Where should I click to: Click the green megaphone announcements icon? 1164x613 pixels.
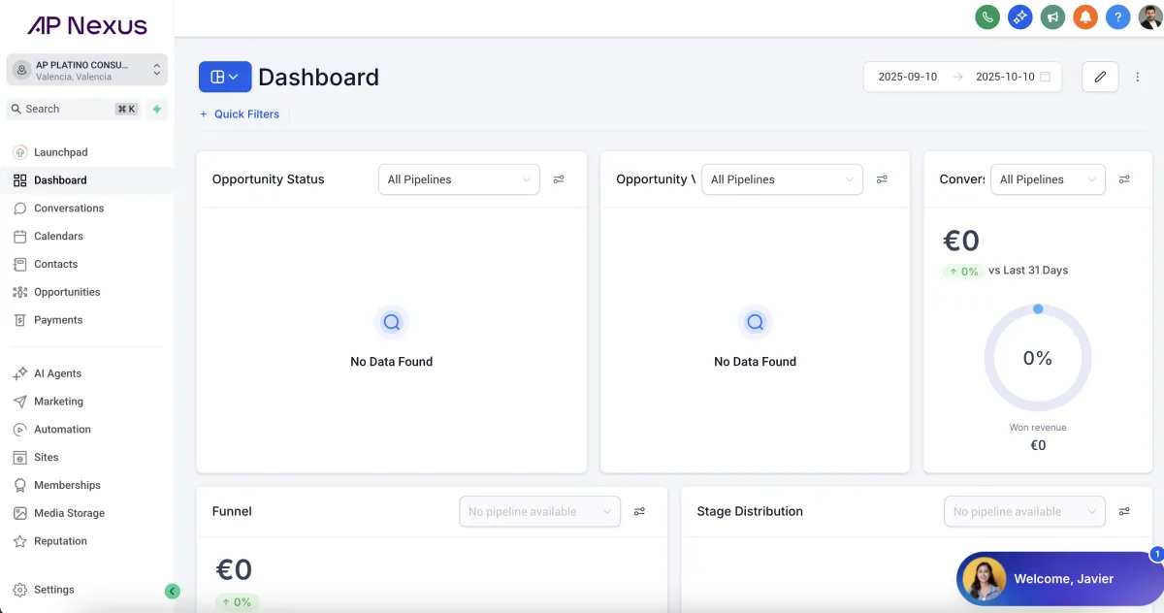click(x=1052, y=16)
